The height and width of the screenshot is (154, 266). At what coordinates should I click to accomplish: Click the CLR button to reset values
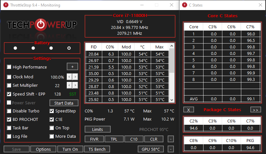(154, 139)
